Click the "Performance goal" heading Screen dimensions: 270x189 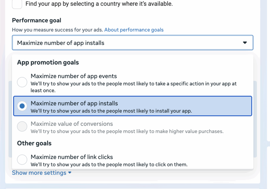tap(36, 20)
